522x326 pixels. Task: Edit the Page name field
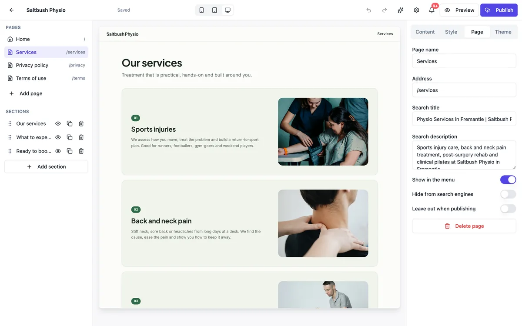point(464,61)
